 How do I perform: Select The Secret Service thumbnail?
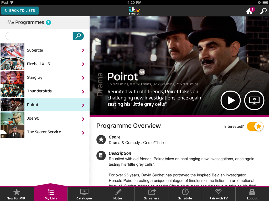[x=13, y=132]
